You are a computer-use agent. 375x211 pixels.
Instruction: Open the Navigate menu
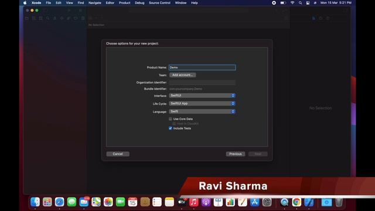tap(95, 3)
